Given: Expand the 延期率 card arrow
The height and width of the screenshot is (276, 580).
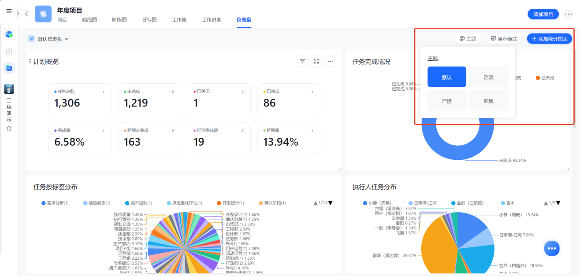Looking at the screenshot, I should pos(312,130).
